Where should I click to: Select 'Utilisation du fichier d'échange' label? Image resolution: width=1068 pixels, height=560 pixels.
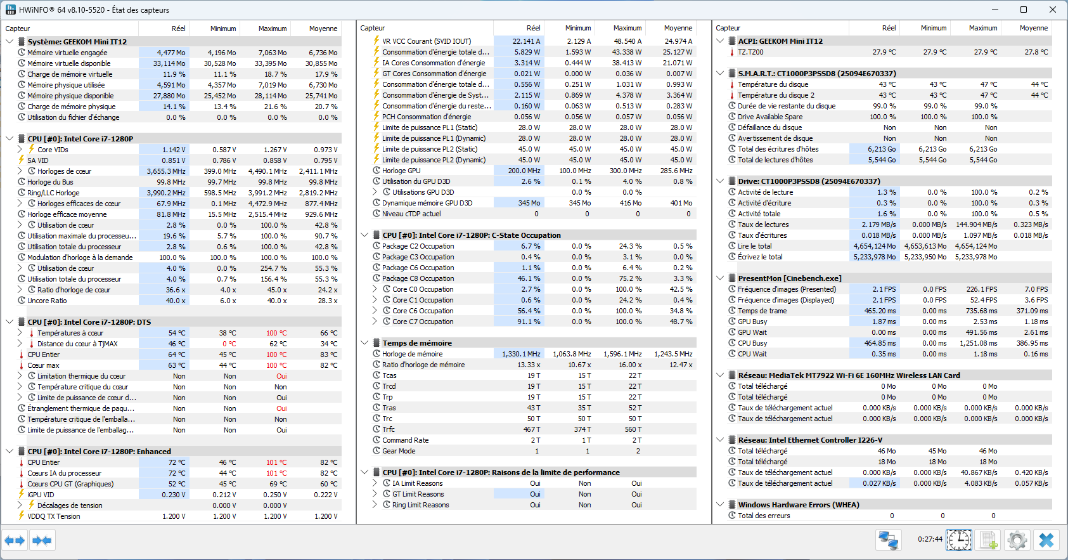(x=74, y=117)
